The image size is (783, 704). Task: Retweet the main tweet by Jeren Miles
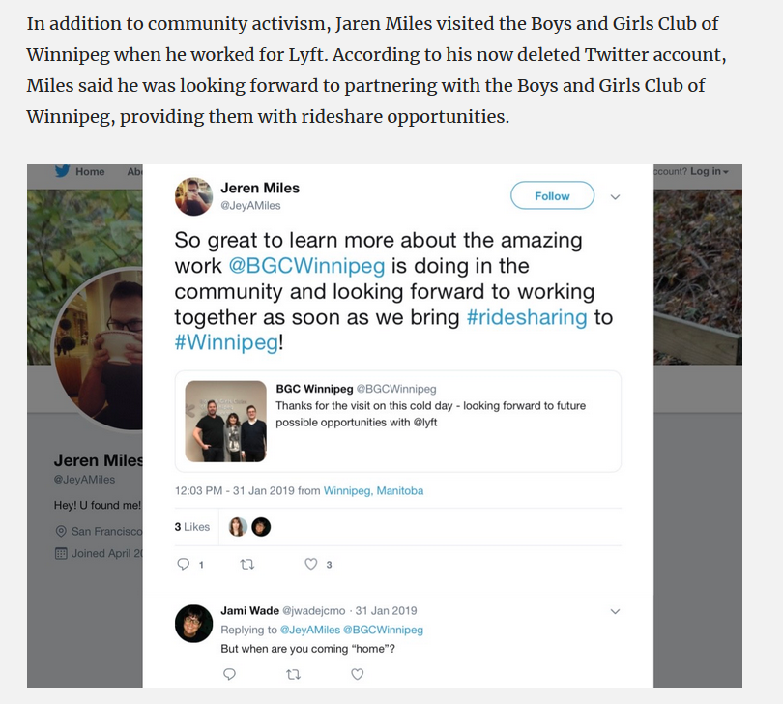coord(247,564)
